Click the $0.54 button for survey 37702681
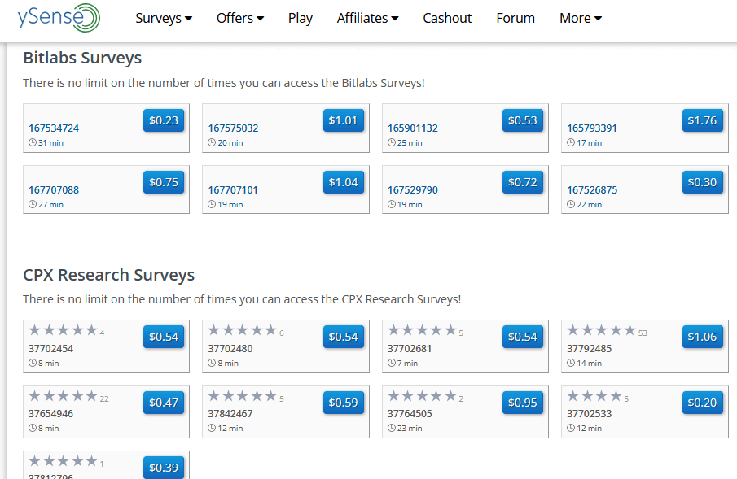737x479 pixels. click(523, 337)
